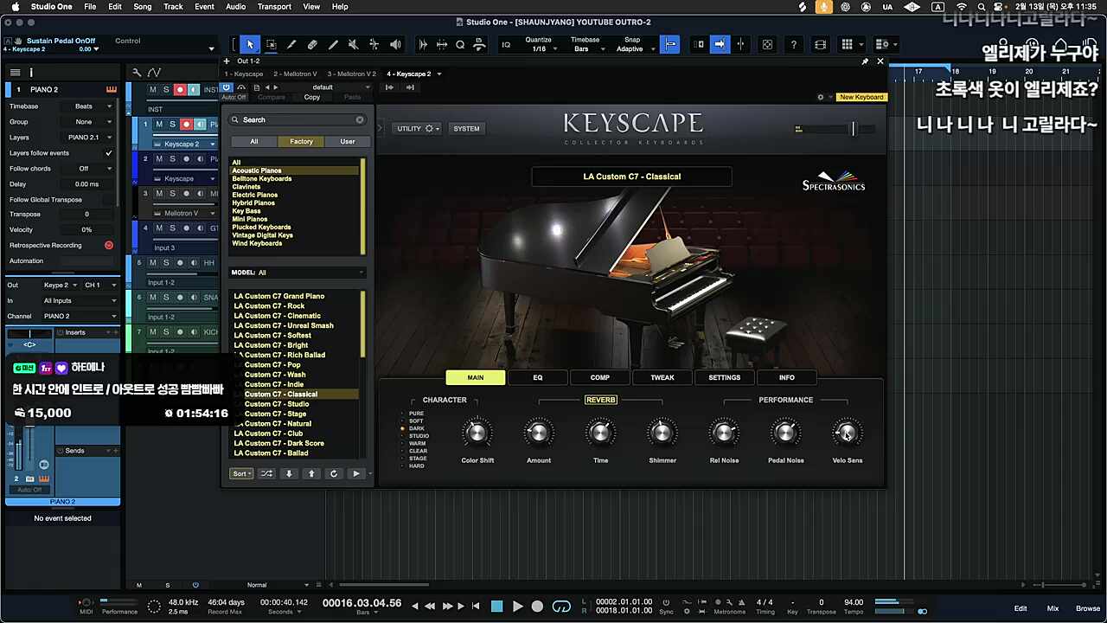Toggle loop in transport bar
Image resolution: width=1107 pixels, height=623 pixels.
[x=561, y=607]
